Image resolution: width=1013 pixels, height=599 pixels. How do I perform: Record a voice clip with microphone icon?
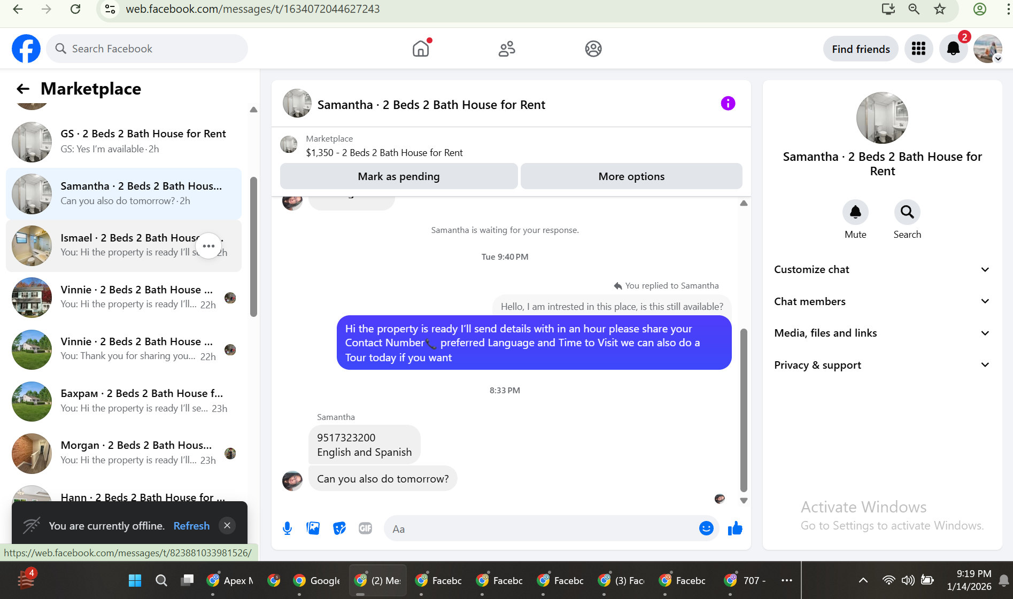[x=287, y=528]
